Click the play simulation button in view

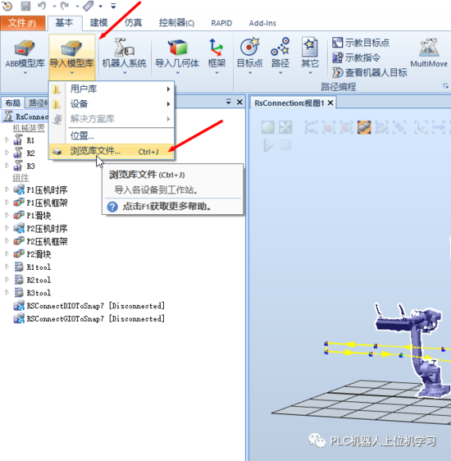268,145
